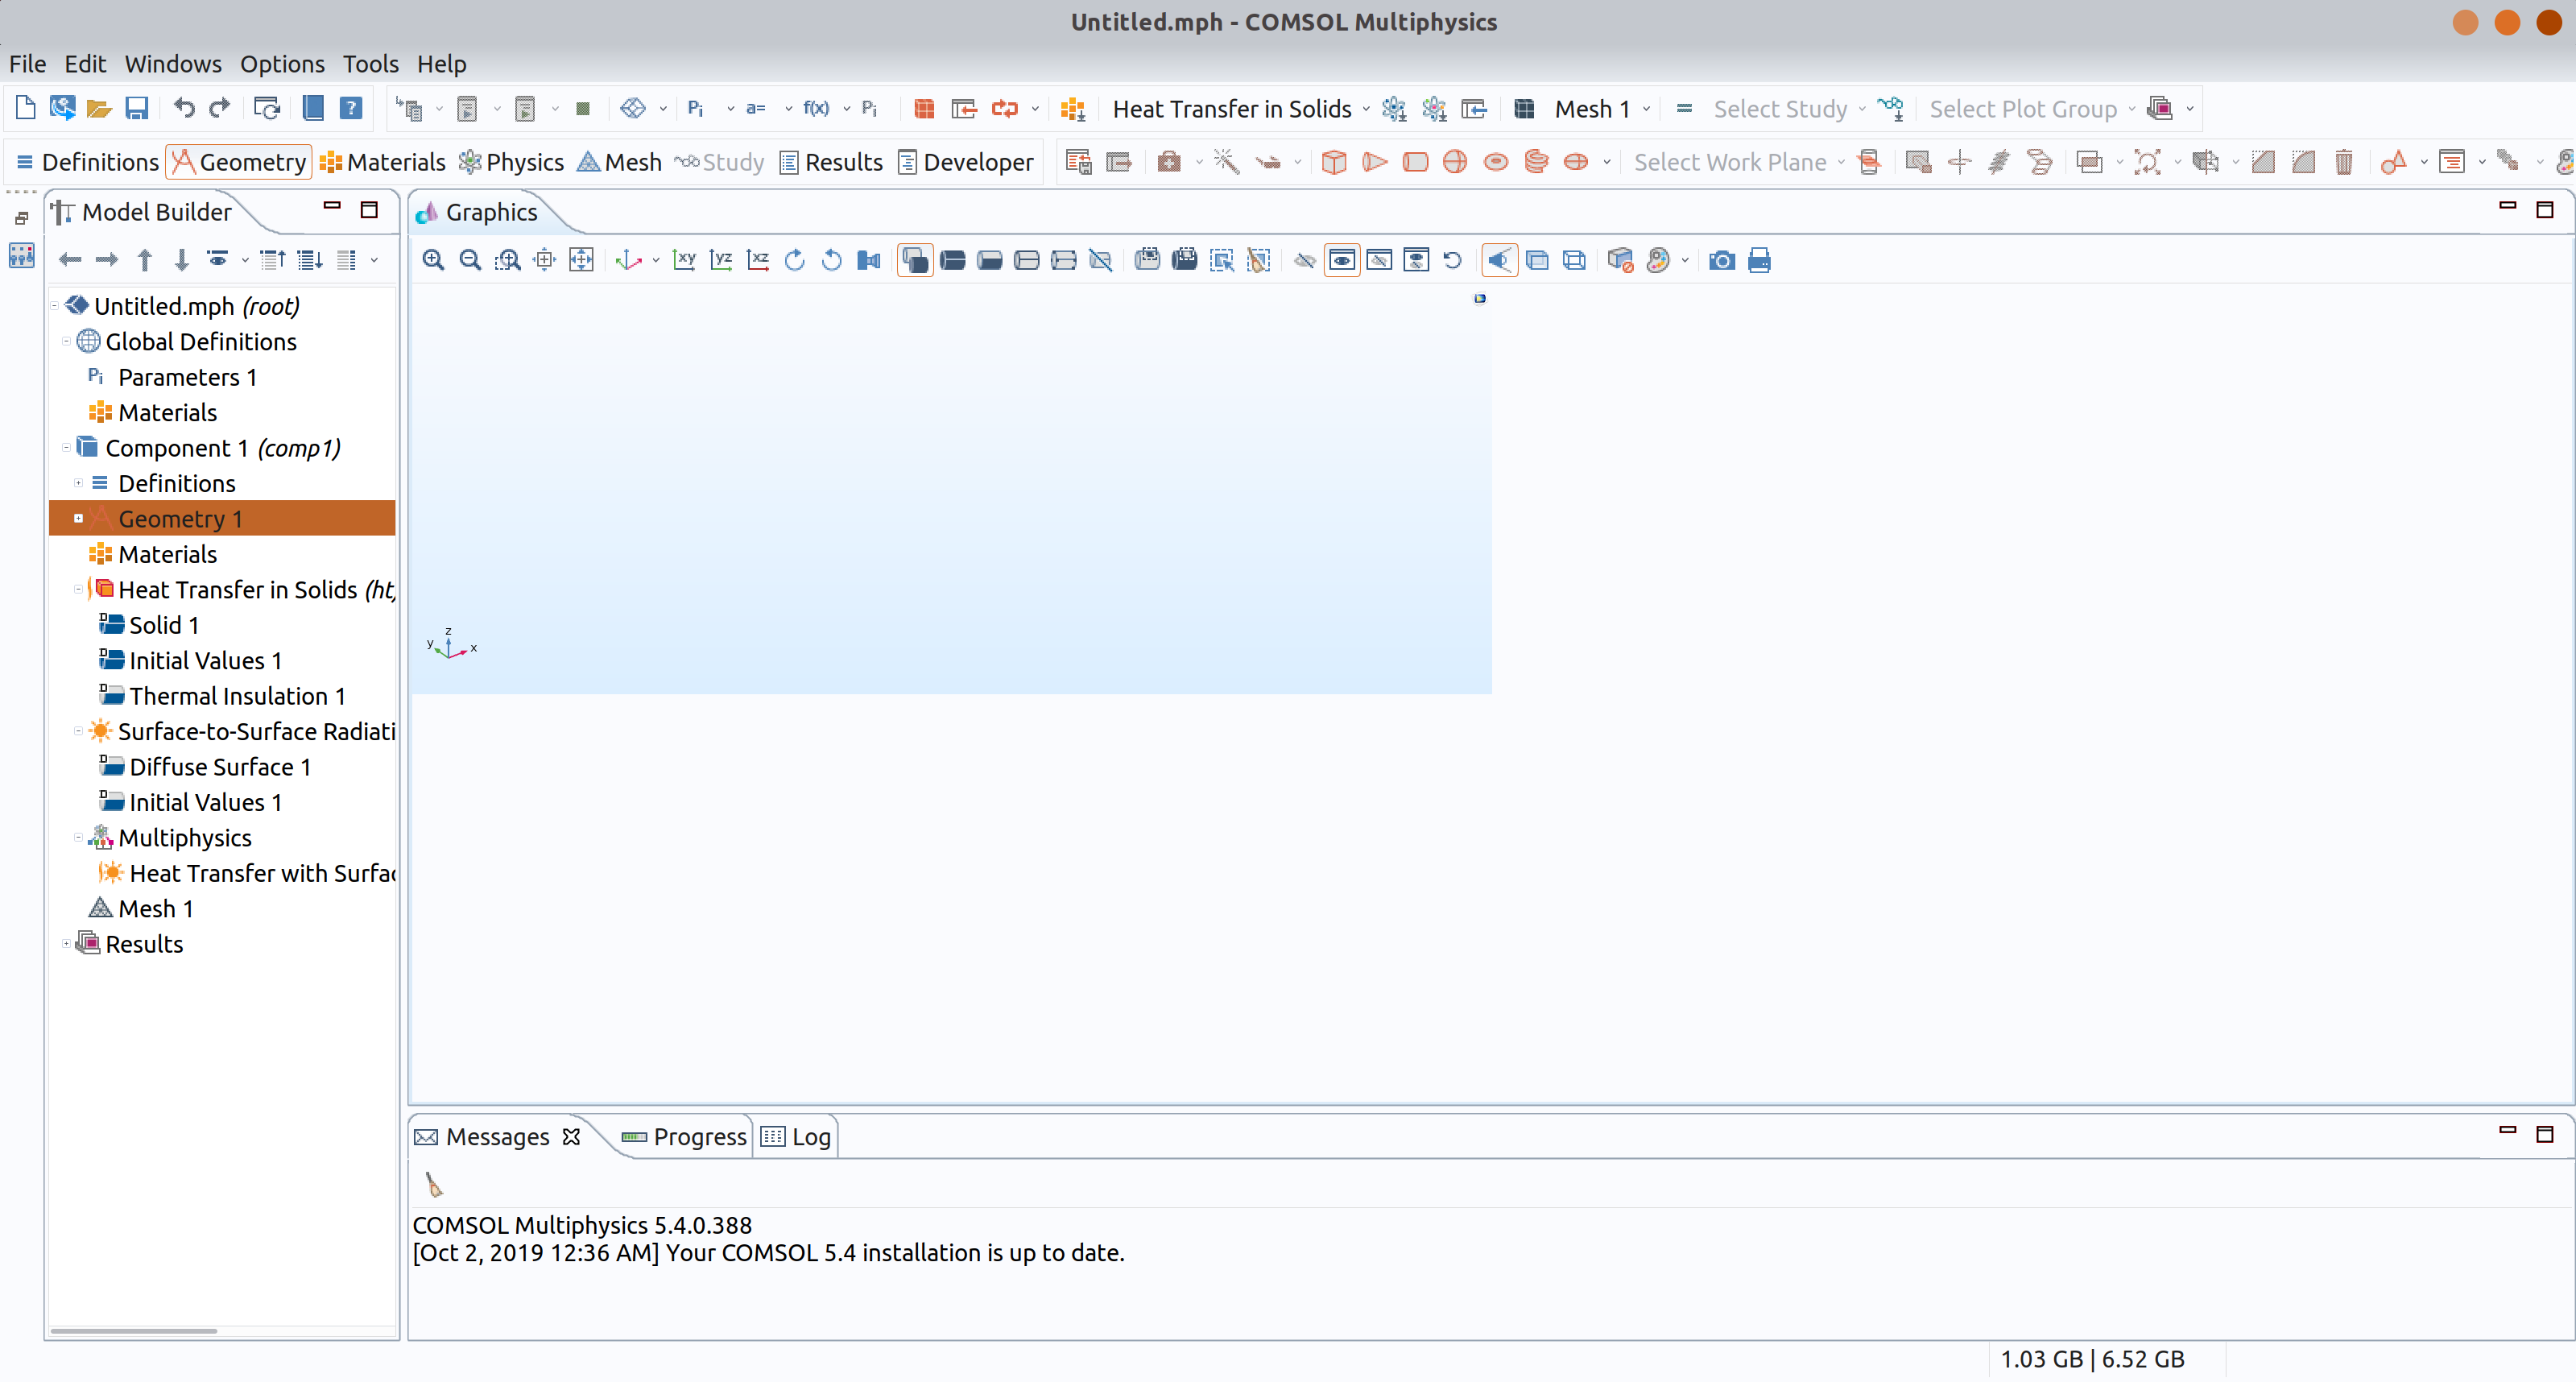This screenshot has width=2576, height=1382.
Task: Toggle Select Points mode
Action: point(1064,260)
